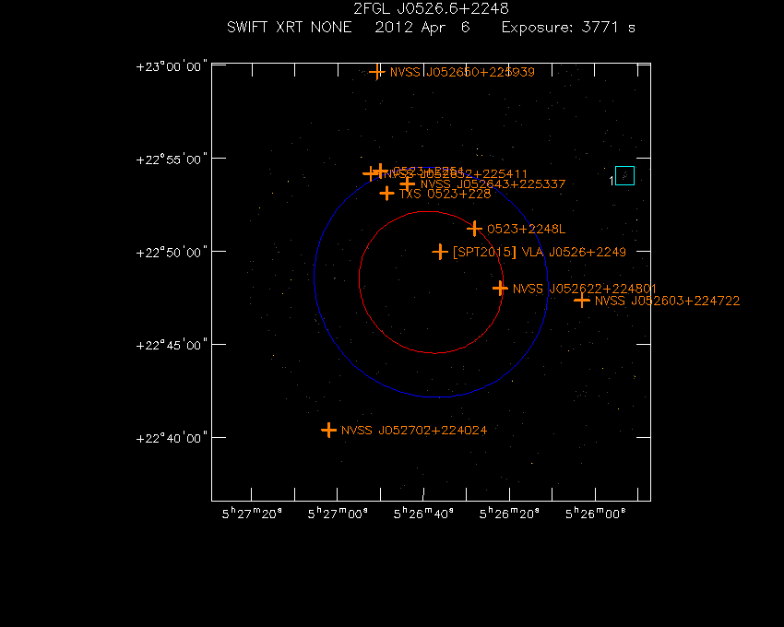784x627 pixels.
Task: Select the label NVSS J052652+225411
Action: [x=456, y=174]
